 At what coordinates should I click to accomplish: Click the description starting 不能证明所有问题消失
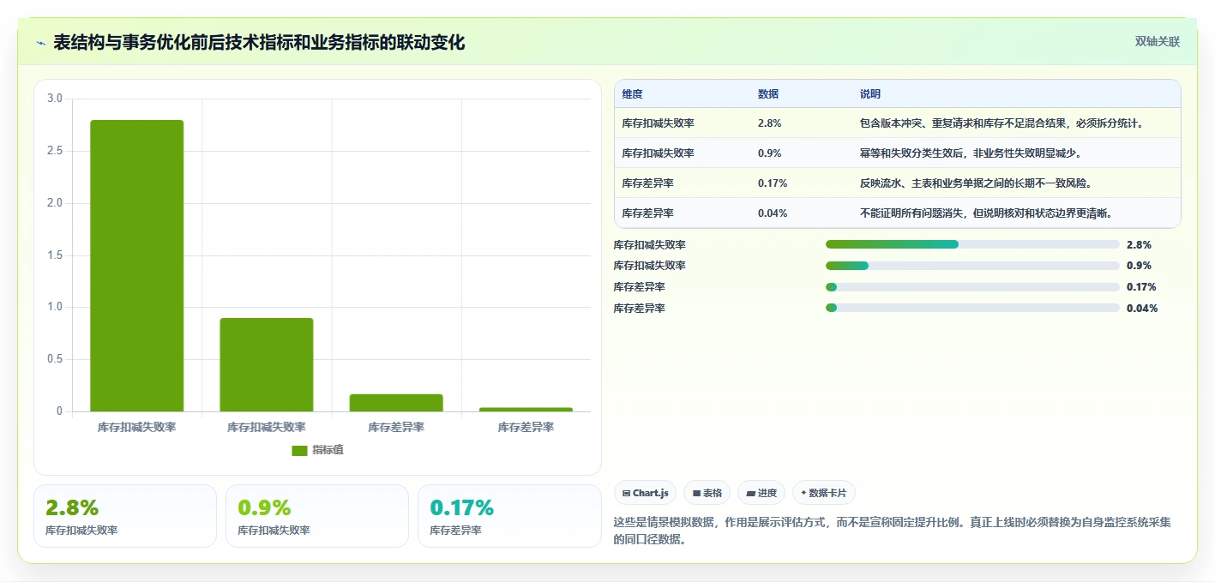[986, 213]
